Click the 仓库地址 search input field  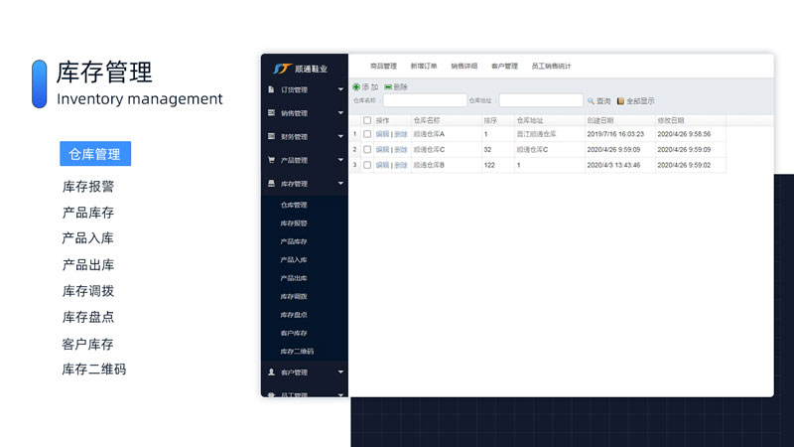point(541,100)
